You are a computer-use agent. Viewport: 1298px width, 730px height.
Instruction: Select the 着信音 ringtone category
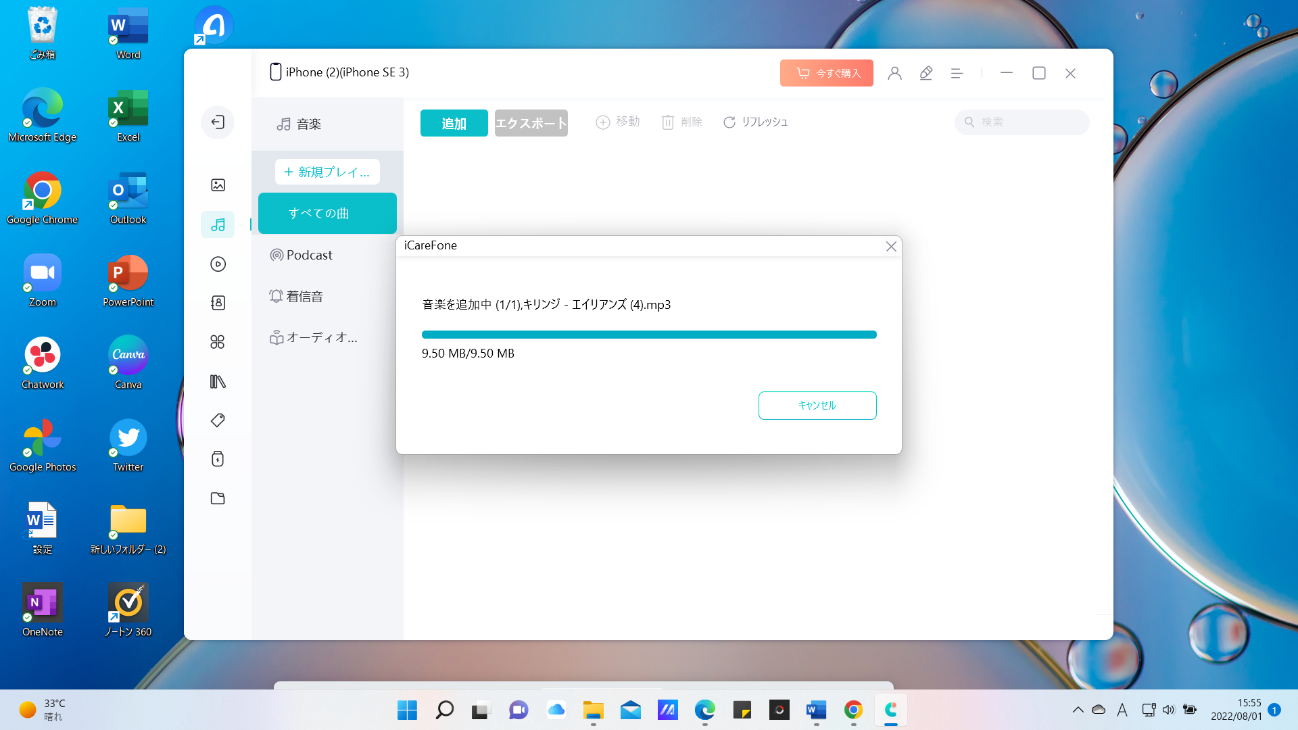(304, 296)
